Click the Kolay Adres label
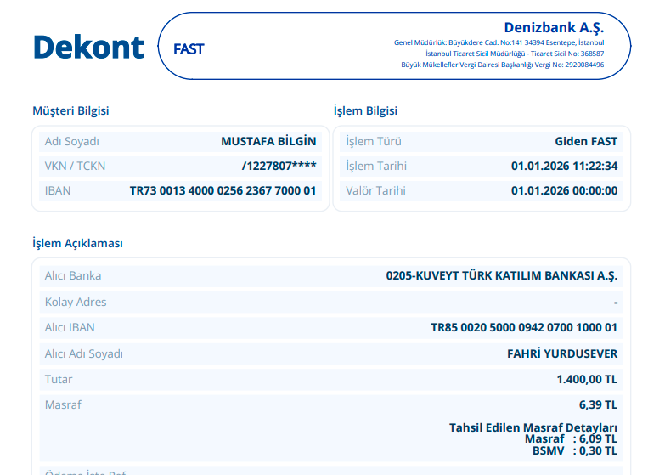Image resolution: width=665 pixels, height=475 pixels. (76, 303)
